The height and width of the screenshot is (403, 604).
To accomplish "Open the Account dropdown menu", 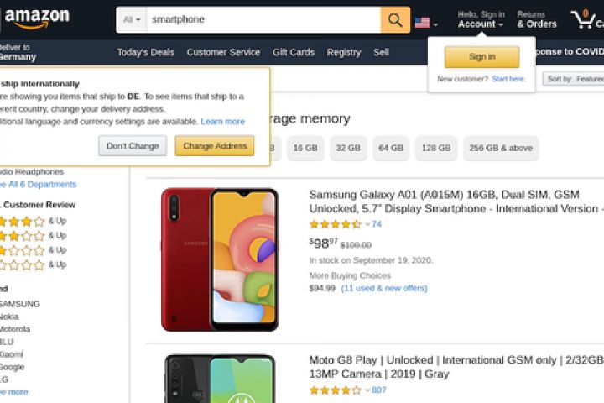I will pyautogui.click(x=481, y=24).
